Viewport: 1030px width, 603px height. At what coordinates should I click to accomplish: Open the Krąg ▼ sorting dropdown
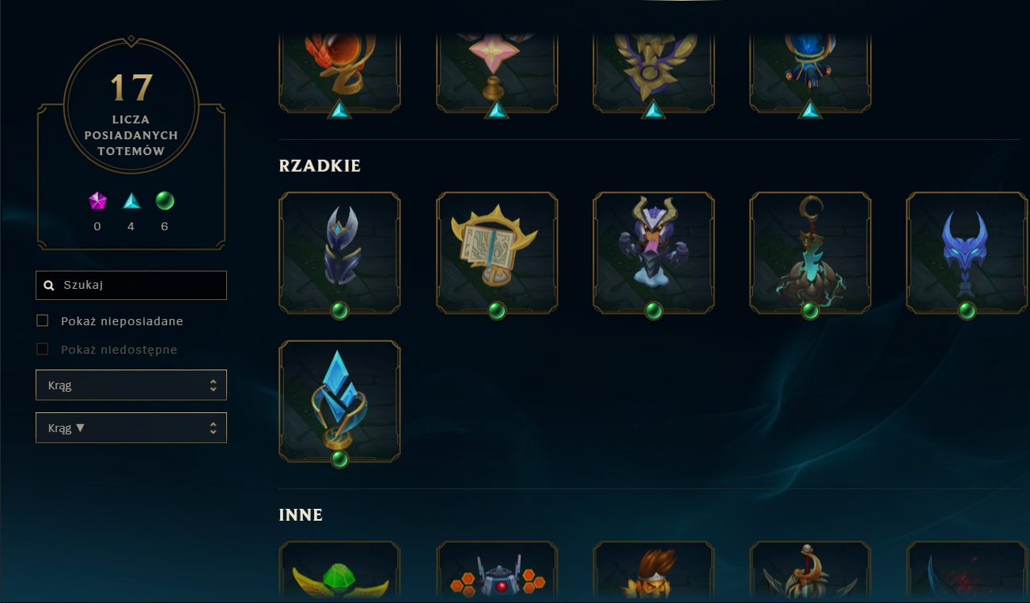[131, 427]
